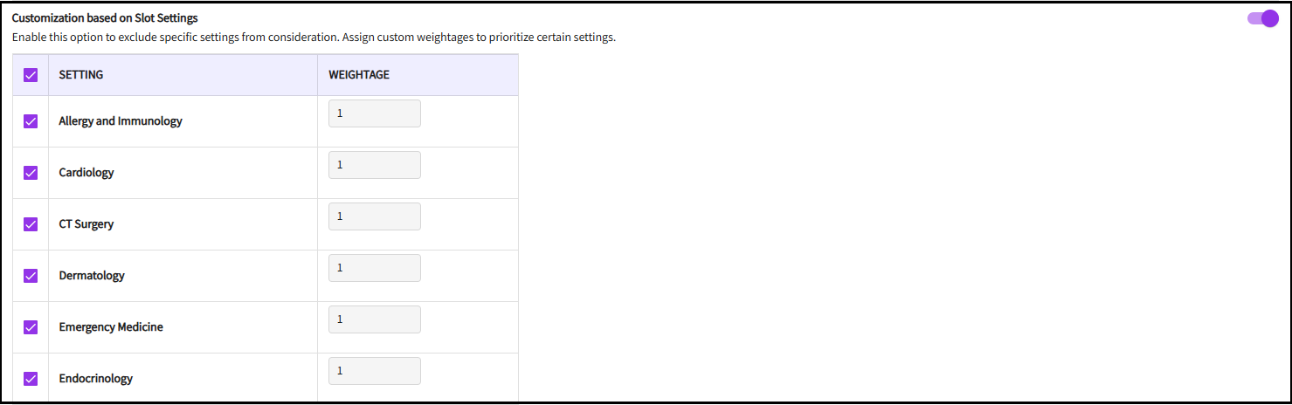Screen dimensions: 1292x405
Task: Click the Allergy and Immunology row label
Action: 121,121
